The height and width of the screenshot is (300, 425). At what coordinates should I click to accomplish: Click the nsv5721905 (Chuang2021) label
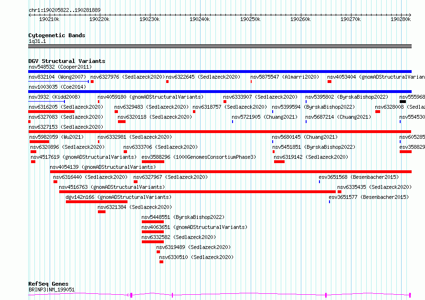265,117
